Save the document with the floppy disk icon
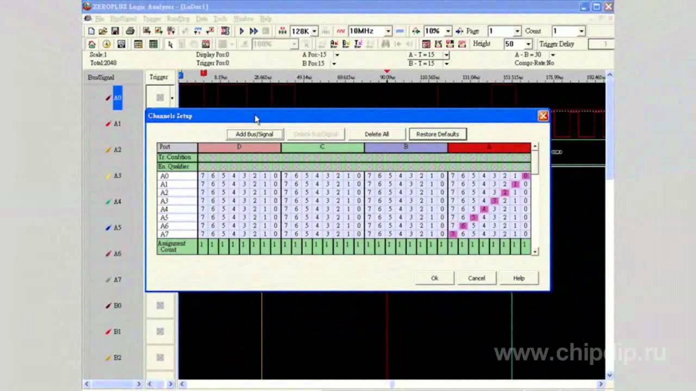Screen dimensions: 696x391 (x=115, y=31)
